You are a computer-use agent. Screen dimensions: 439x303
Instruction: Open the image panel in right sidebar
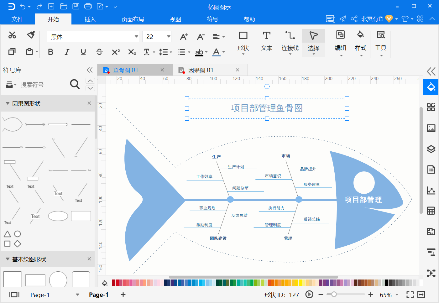tap(431, 128)
